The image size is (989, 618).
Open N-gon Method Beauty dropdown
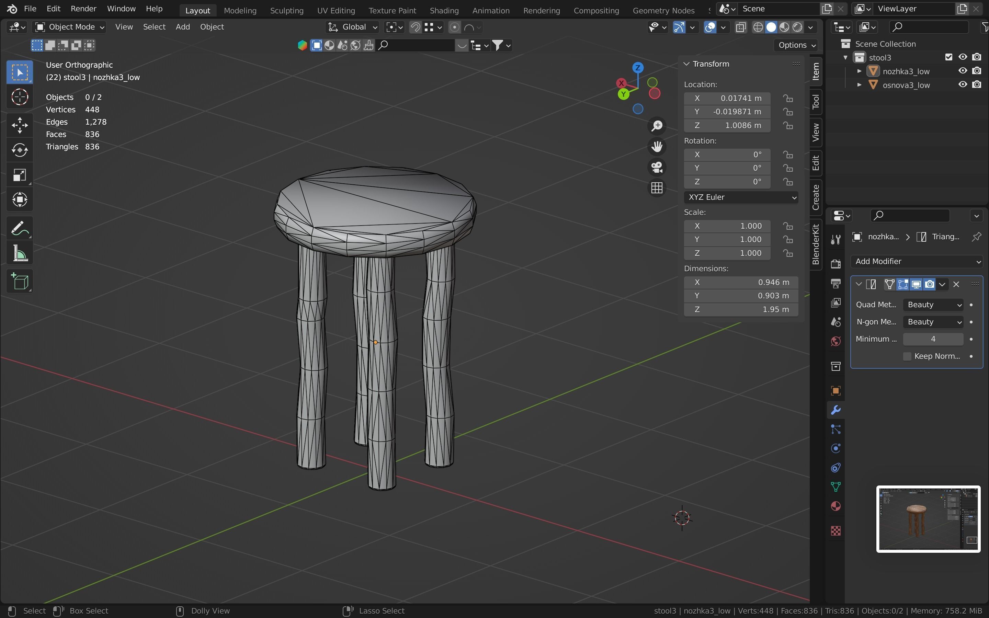(933, 322)
